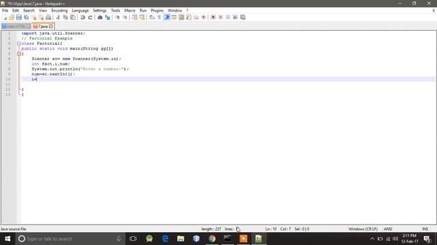Image resolution: width=437 pixels, height=245 pixels.
Task: Zoom out using the toolbar icon
Action: click(x=125, y=17)
